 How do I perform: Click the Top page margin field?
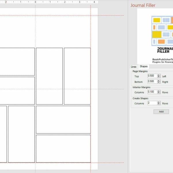[152, 76]
